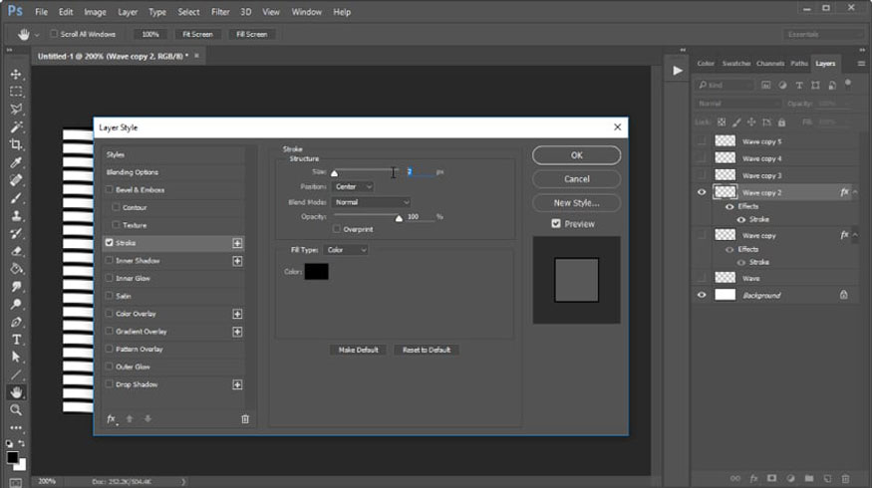Enable the Bevel & Emboss checkbox
The height and width of the screenshot is (488, 872).
point(109,189)
